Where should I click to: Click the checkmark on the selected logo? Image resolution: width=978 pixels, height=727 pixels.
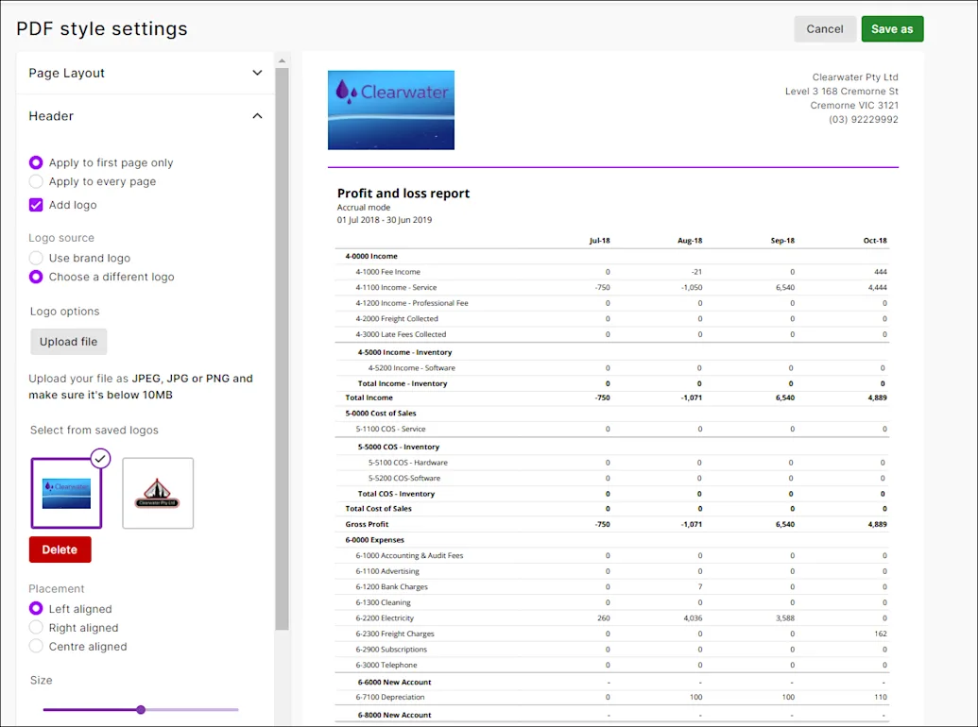tap(98, 459)
